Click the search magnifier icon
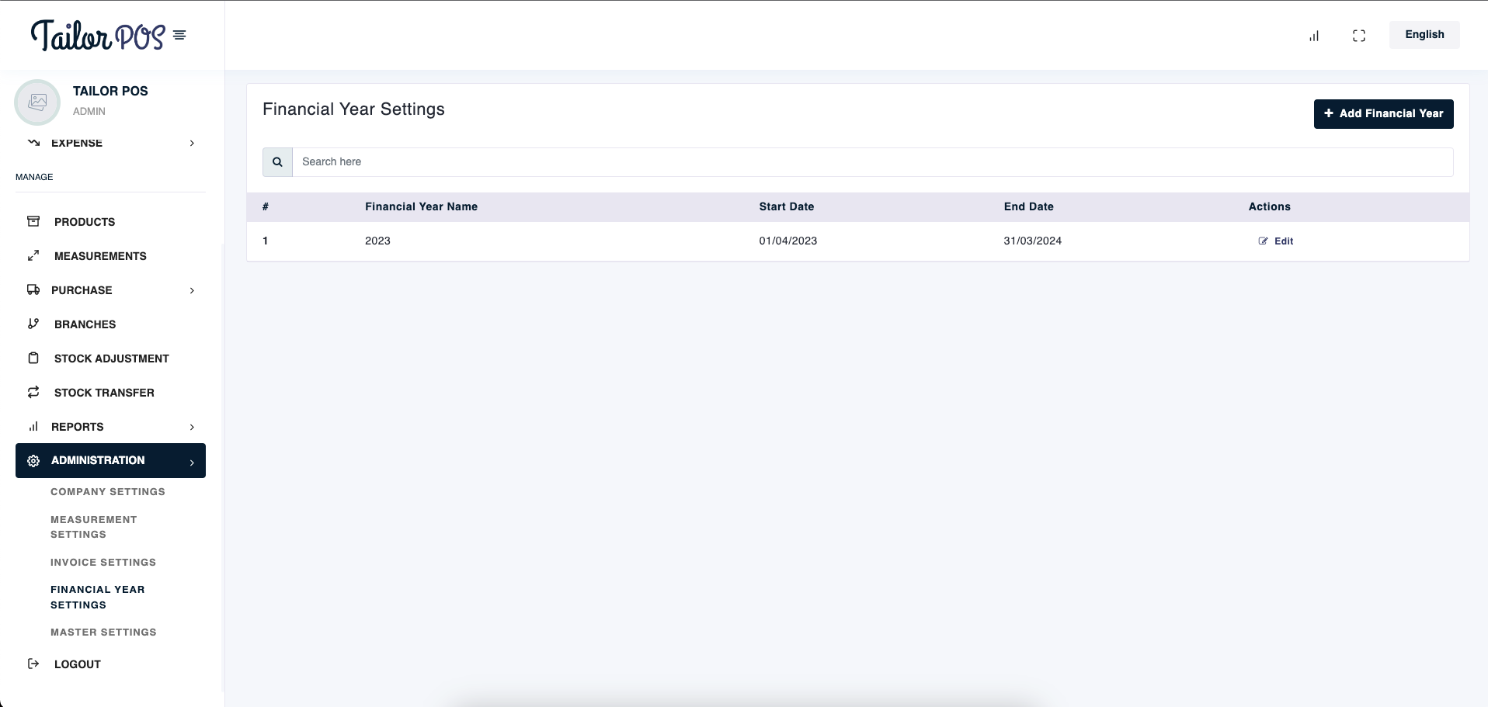Screen dimensions: 1488x707 pyautogui.click(x=277, y=162)
